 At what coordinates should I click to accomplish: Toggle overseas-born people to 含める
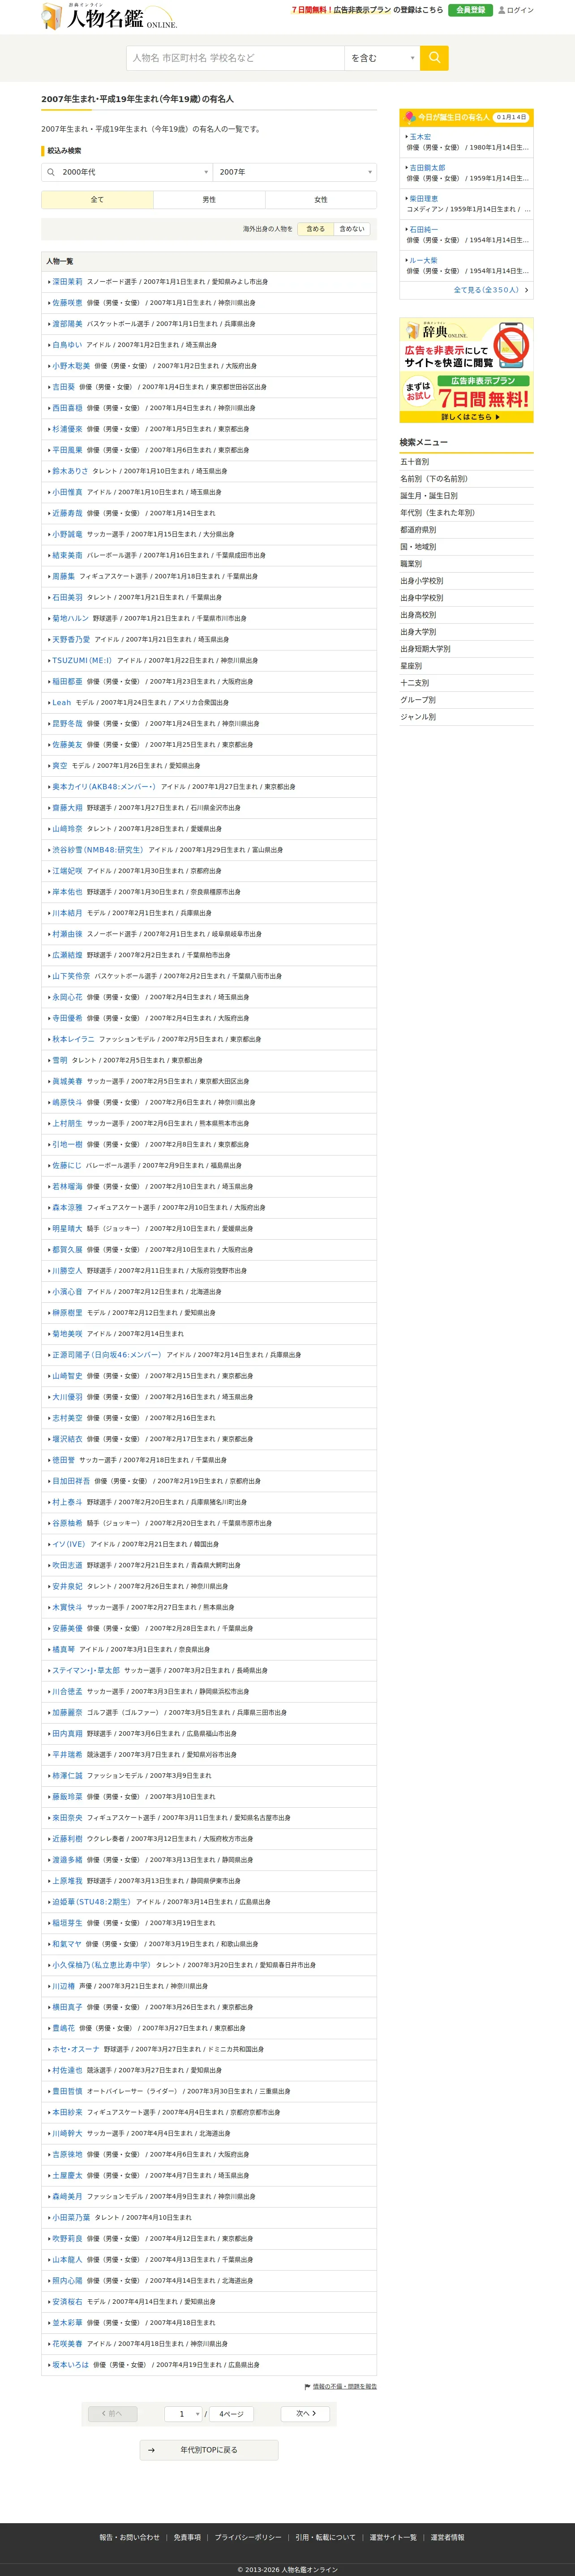316,229
